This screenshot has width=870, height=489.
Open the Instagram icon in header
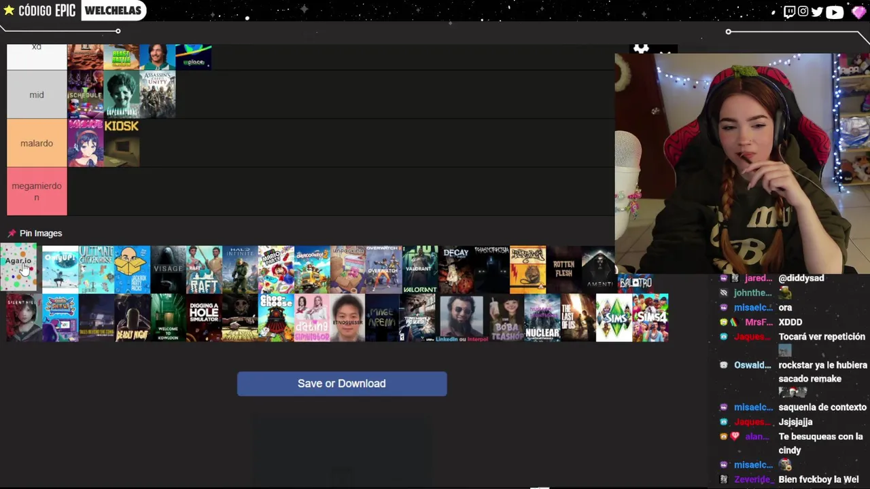click(x=803, y=12)
